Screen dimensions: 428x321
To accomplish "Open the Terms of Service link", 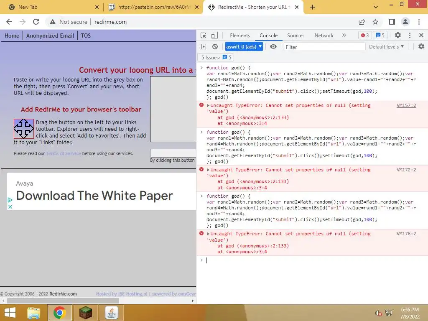I will pos(64,153).
